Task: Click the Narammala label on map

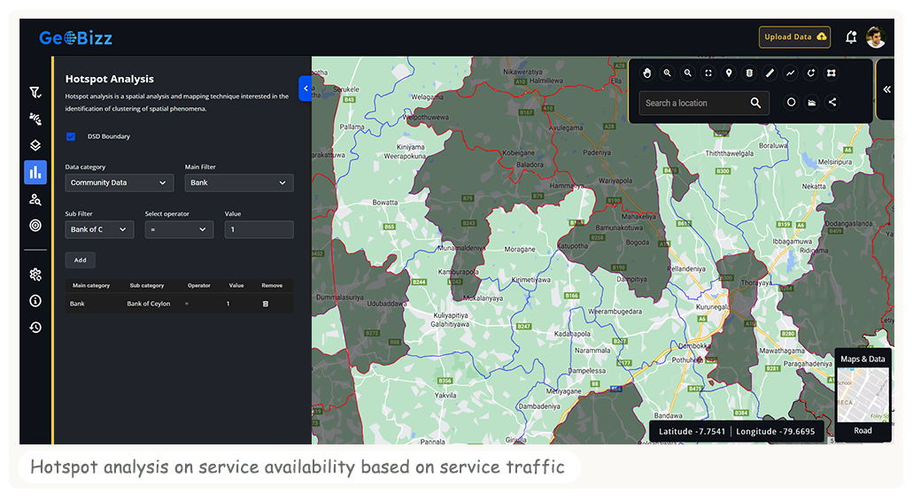Action: point(592,351)
